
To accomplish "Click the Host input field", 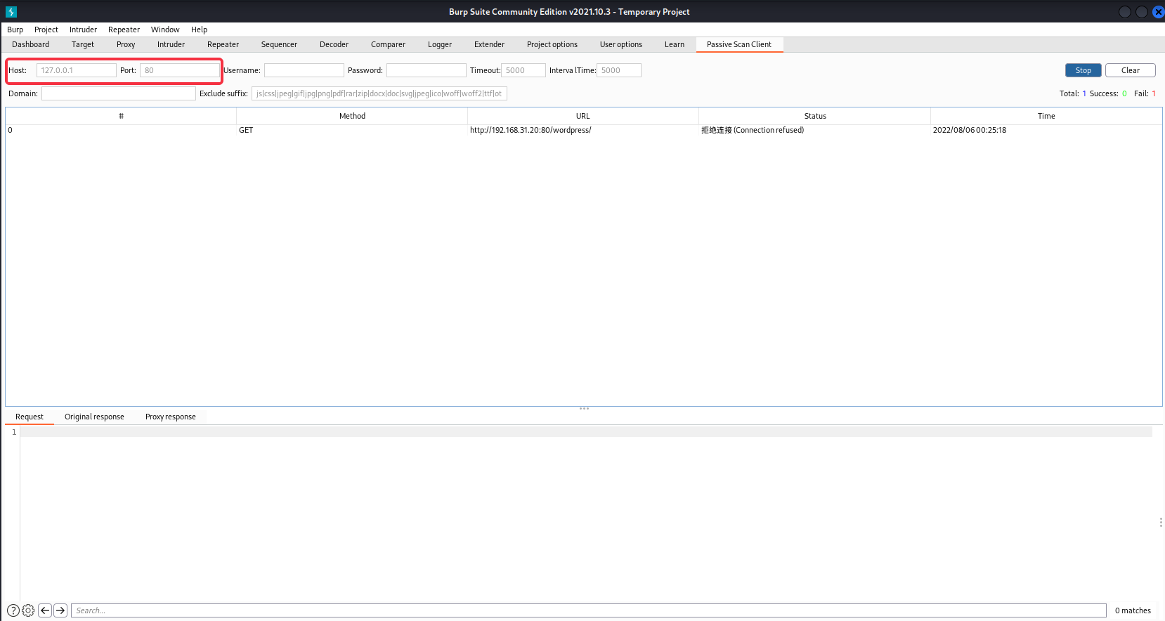I will 76,70.
